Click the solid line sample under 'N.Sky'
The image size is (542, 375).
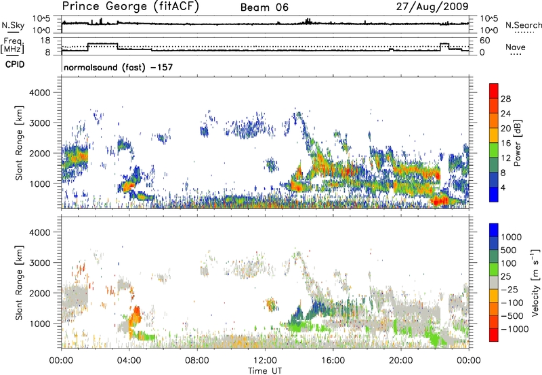(x=13, y=31)
